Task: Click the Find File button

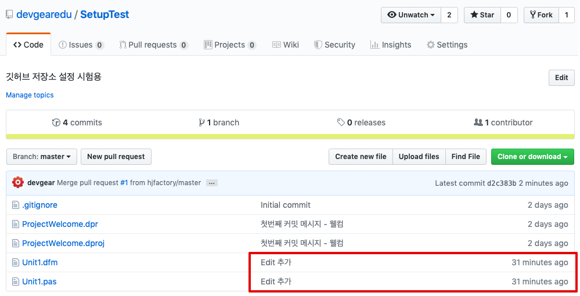Action: [x=466, y=157]
